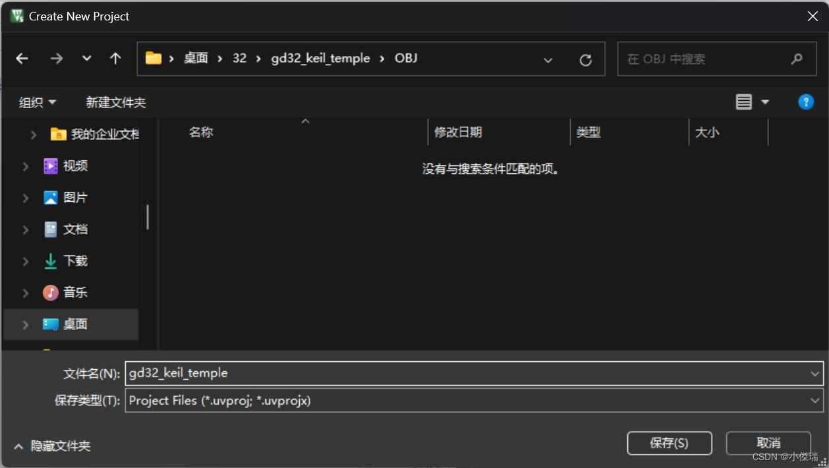Go up one folder level

(x=115, y=59)
